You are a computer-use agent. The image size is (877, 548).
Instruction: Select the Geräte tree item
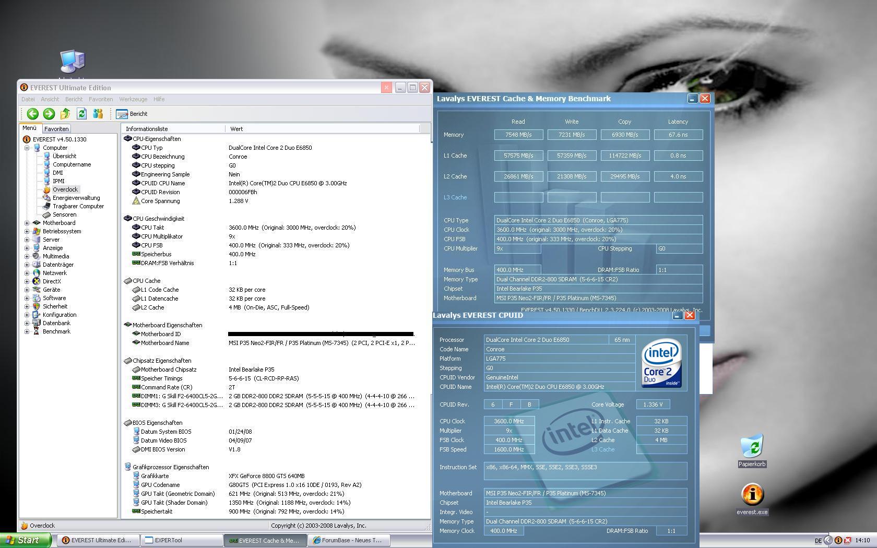click(51, 290)
